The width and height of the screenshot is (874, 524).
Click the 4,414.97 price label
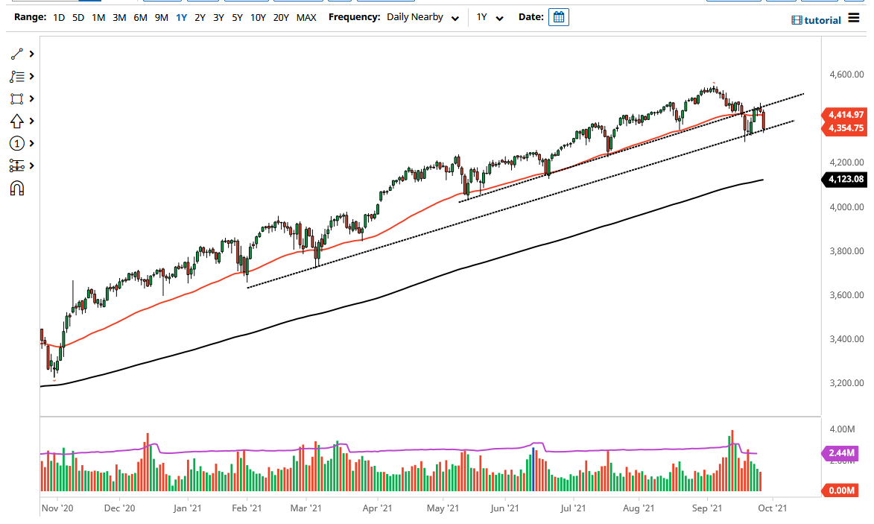pyautogui.click(x=846, y=116)
